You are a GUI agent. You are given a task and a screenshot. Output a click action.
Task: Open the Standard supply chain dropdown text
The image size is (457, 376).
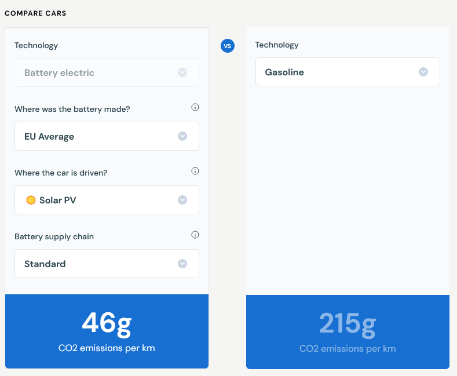pyautogui.click(x=45, y=264)
